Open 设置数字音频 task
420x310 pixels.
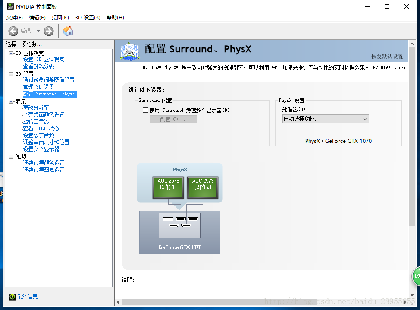tap(38, 135)
